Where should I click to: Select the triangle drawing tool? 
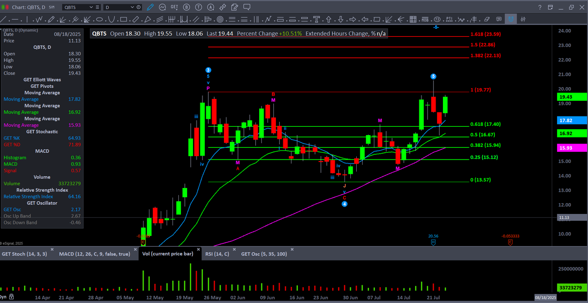(147, 19)
